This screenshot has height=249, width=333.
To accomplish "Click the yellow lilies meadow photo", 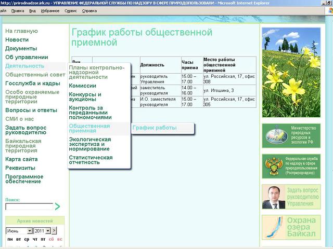I will [x=291, y=73].
